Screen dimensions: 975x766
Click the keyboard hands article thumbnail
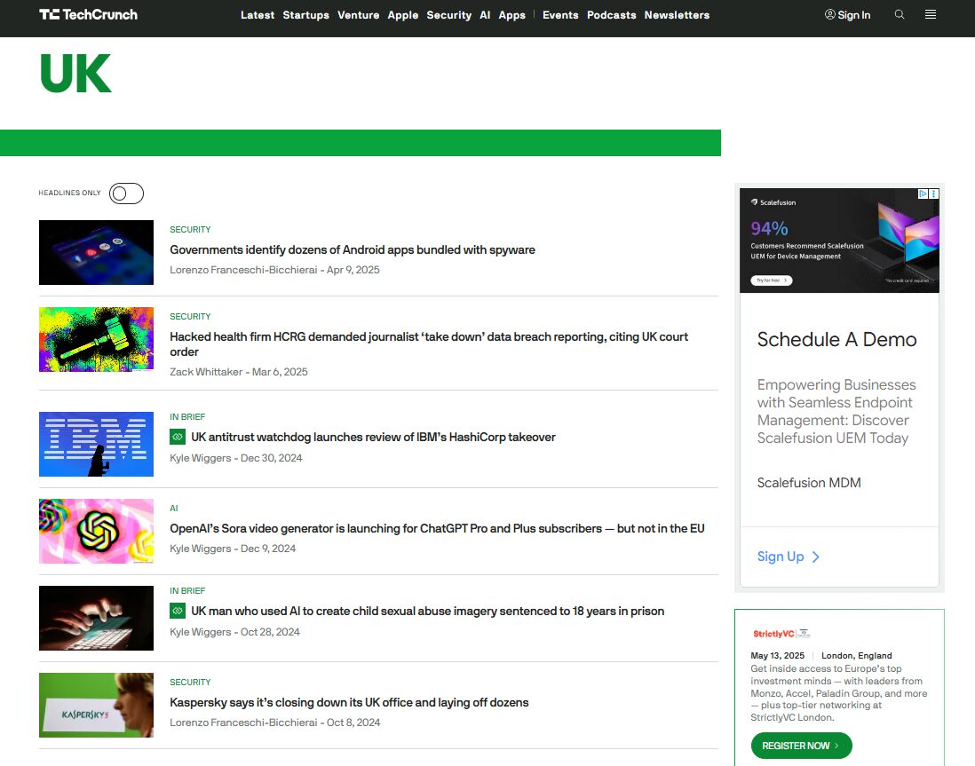[x=97, y=618]
